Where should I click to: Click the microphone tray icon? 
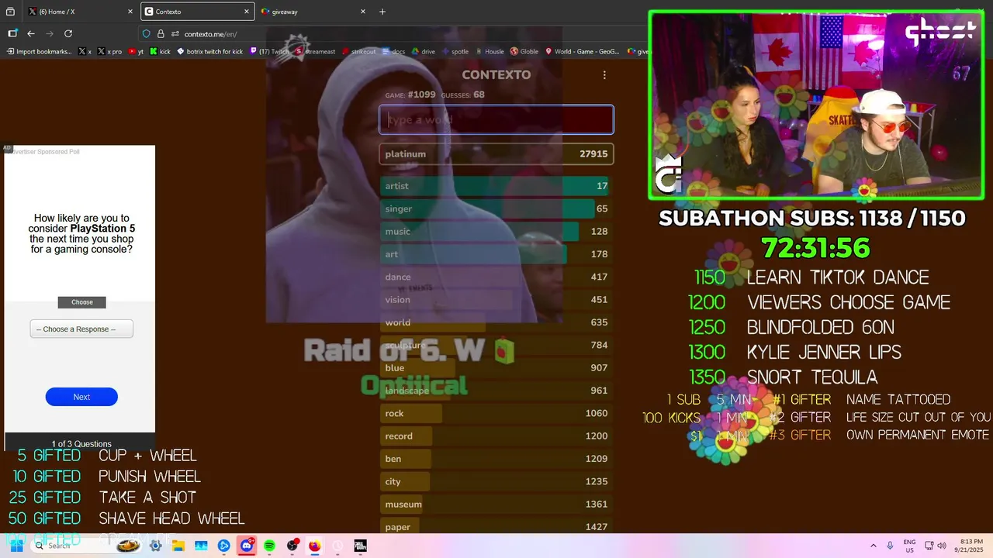point(890,546)
